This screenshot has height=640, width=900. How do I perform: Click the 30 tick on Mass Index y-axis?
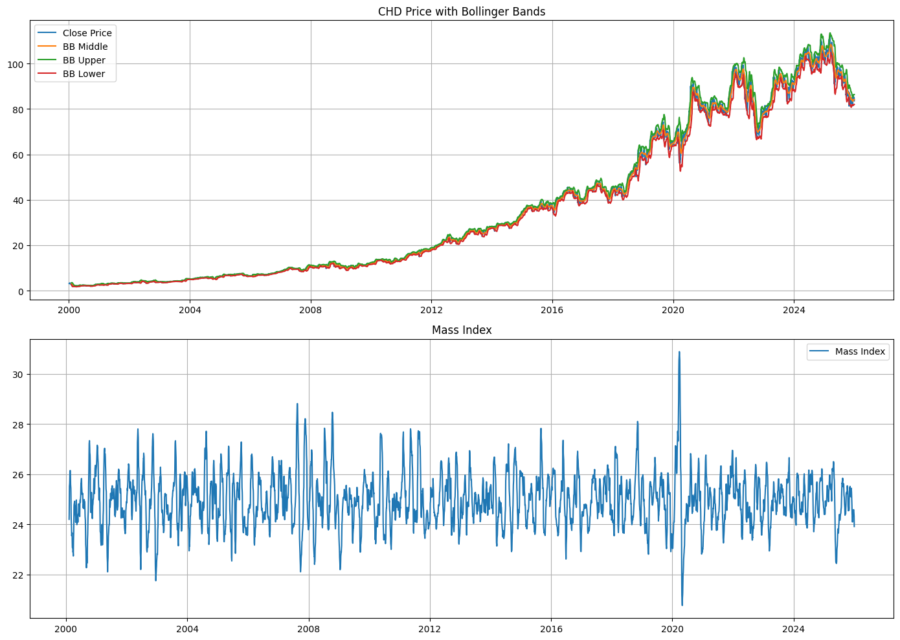[19, 375]
